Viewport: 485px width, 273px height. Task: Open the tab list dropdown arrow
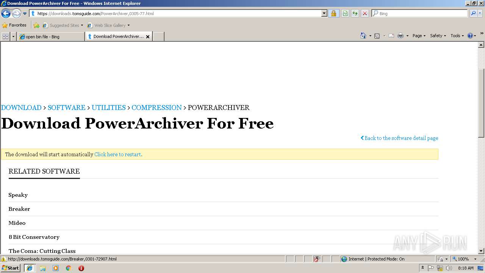pyautogui.click(x=14, y=36)
